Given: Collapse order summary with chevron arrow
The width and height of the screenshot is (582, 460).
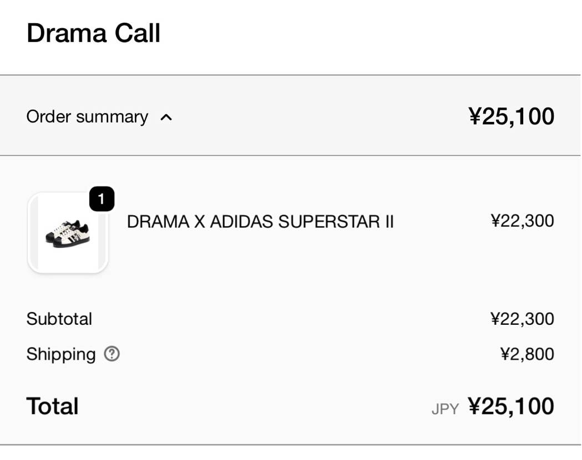Looking at the screenshot, I should coord(166,117).
